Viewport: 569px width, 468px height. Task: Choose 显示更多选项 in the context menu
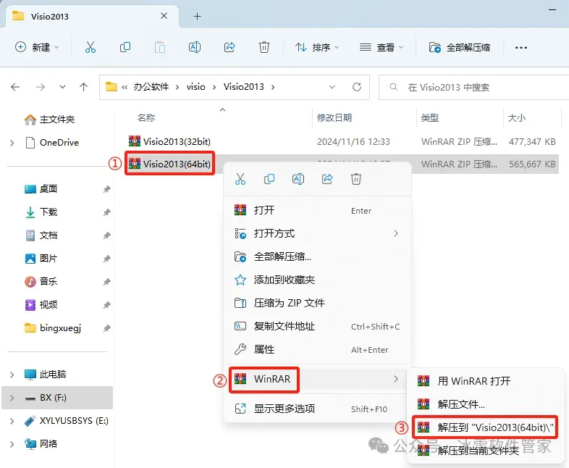tap(318, 409)
